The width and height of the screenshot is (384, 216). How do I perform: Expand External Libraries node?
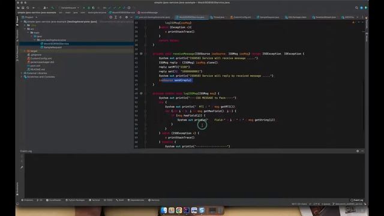(22, 73)
